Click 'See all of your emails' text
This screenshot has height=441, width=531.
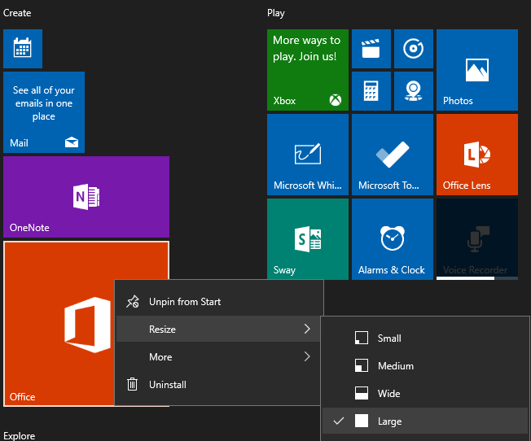pyautogui.click(x=44, y=103)
